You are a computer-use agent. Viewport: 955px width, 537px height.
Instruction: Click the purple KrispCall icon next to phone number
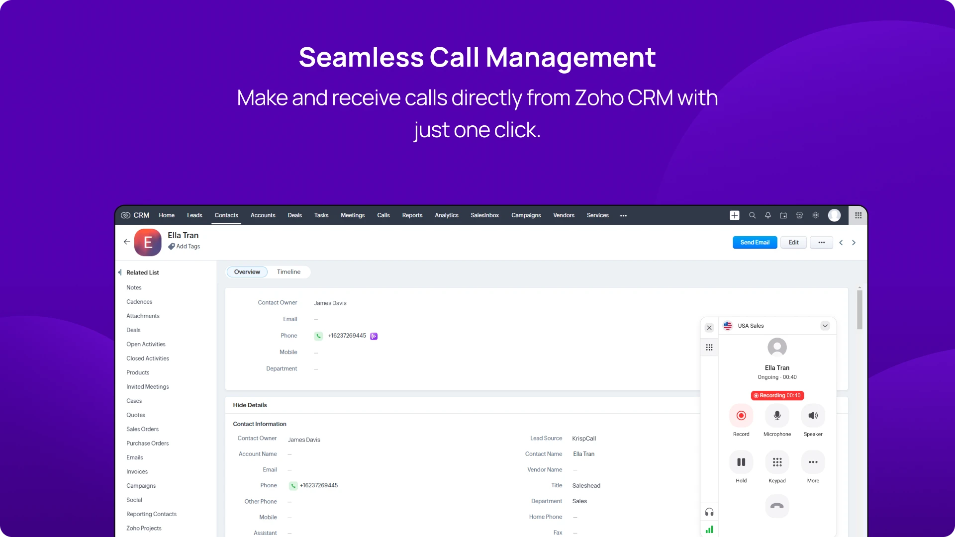tap(374, 336)
